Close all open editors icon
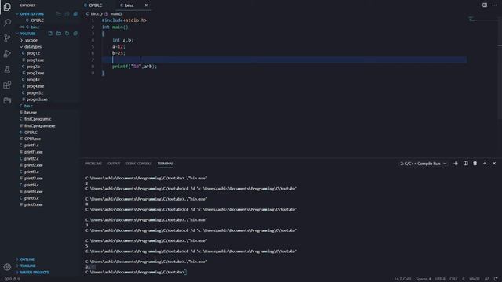Viewport: 502px width, 282px height. [x=75, y=14]
